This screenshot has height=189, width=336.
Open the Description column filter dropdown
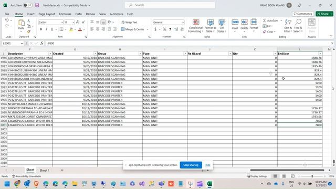(x=50, y=54)
